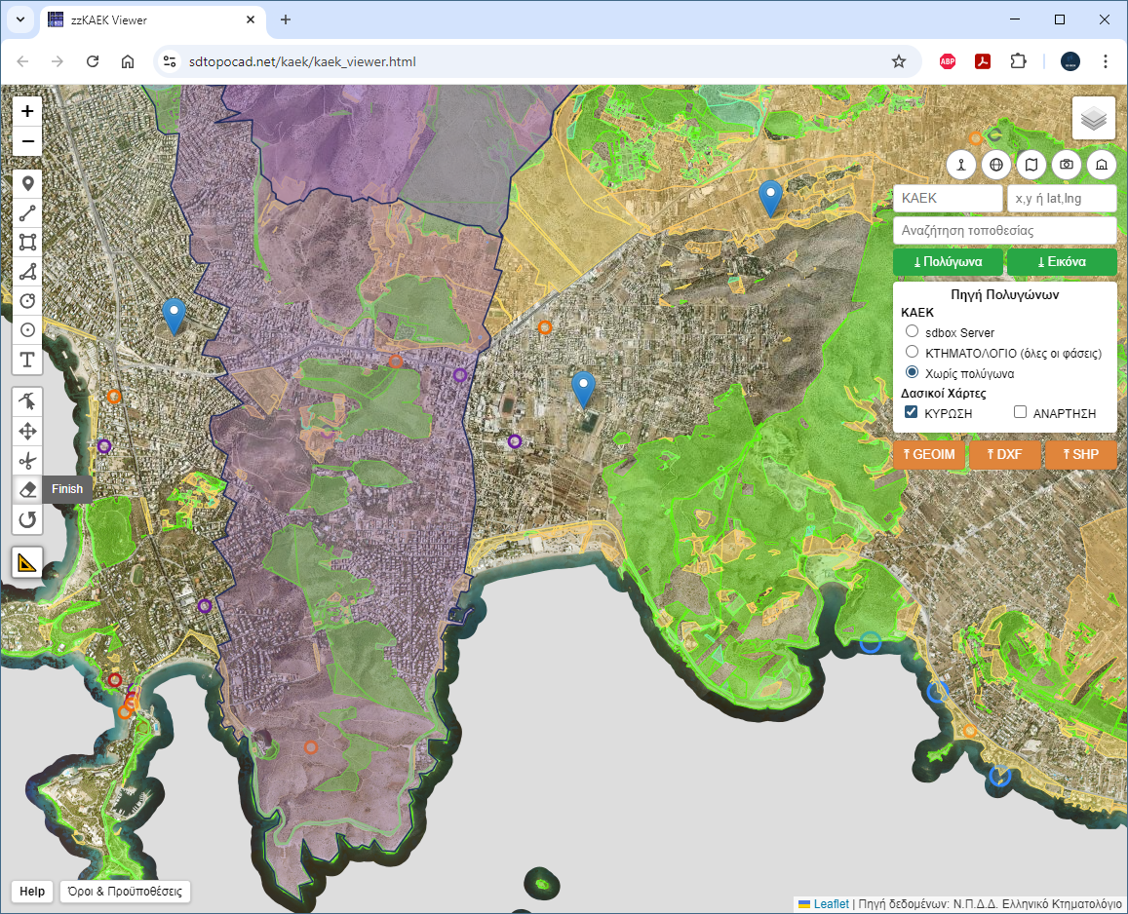This screenshot has width=1128, height=914.
Task: Select the sdbox Server radio option
Action: pyautogui.click(x=913, y=332)
